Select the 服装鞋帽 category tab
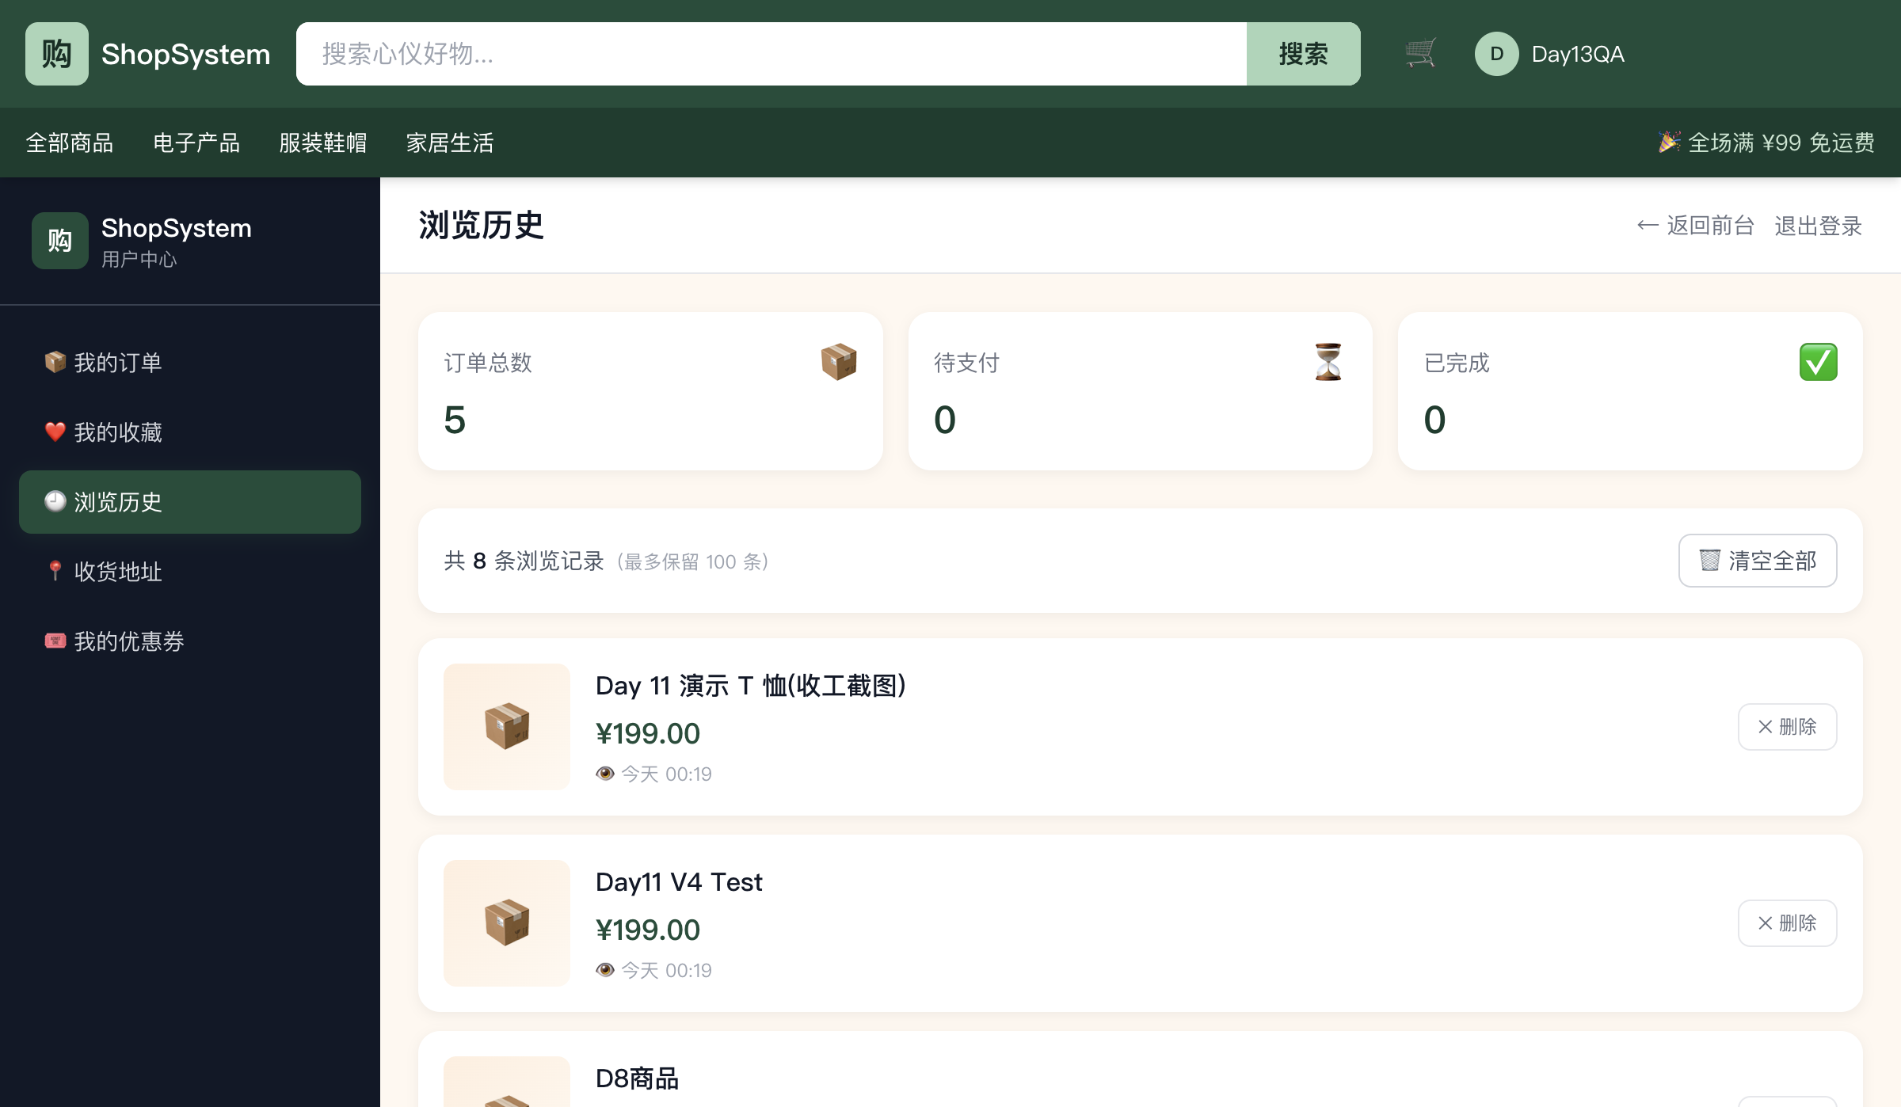 coord(323,143)
